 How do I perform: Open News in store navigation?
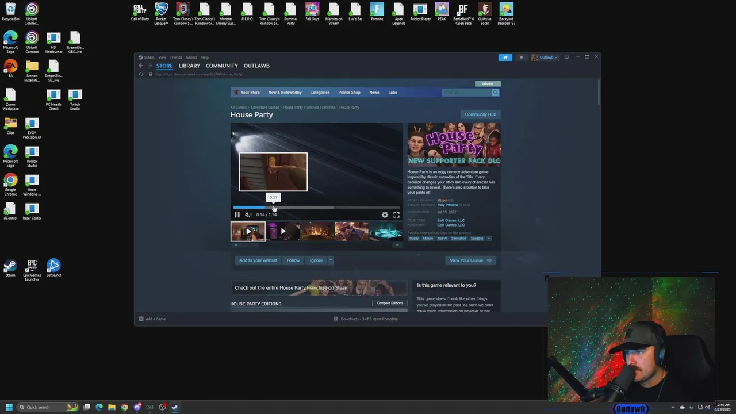pyautogui.click(x=374, y=92)
